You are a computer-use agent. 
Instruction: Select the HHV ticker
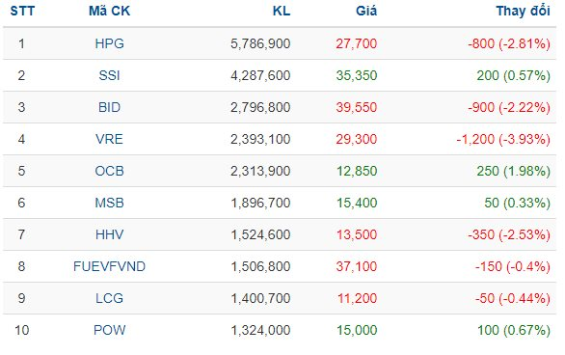pos(109,234)
